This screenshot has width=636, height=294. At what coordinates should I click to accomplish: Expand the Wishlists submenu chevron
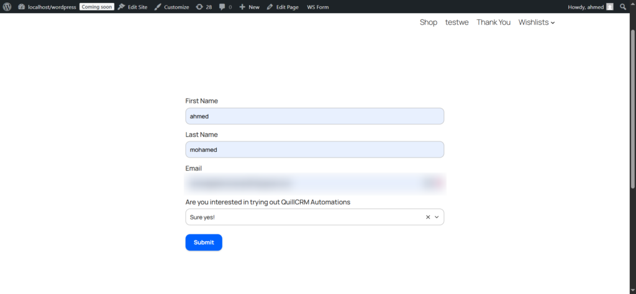click(553, 23)
